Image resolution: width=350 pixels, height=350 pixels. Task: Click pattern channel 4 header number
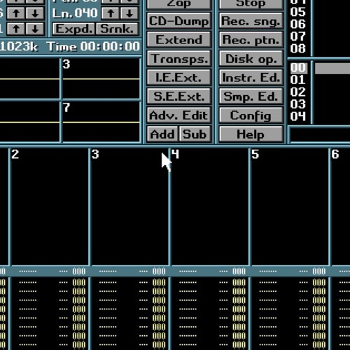(x=175, y=154)
